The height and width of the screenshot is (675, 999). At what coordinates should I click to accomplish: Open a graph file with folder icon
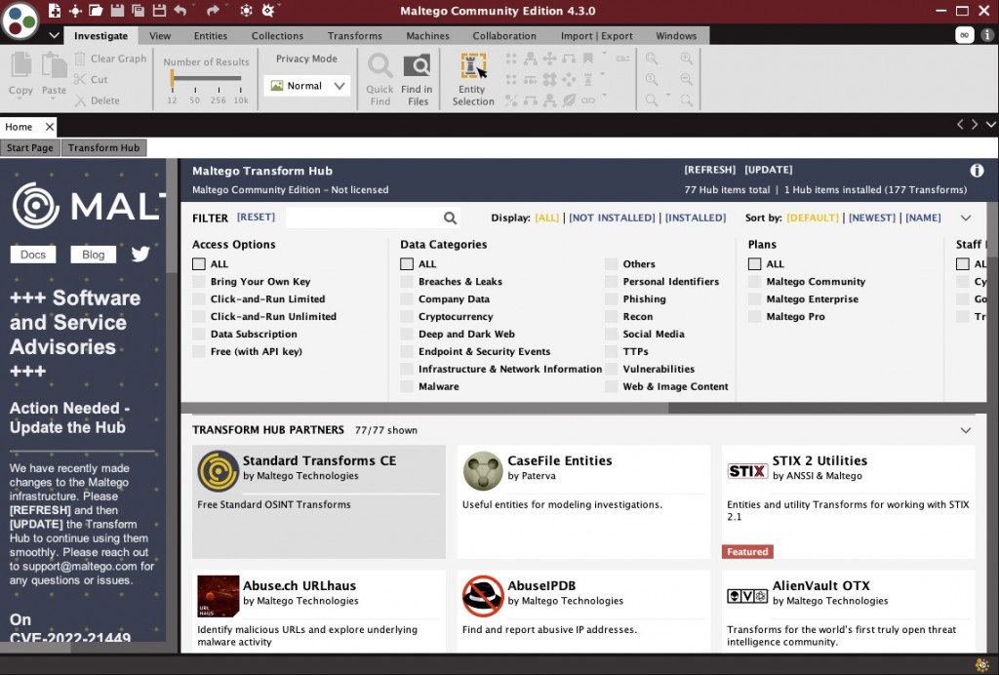[96, 10]
